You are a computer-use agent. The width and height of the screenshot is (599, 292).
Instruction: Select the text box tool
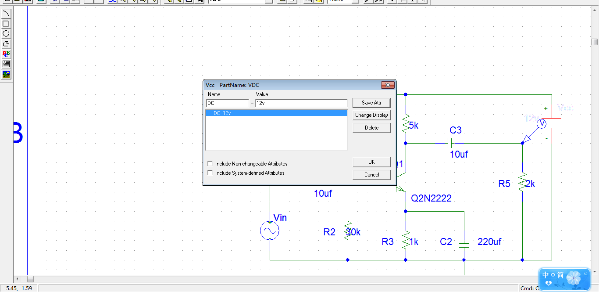coord(6,64)
